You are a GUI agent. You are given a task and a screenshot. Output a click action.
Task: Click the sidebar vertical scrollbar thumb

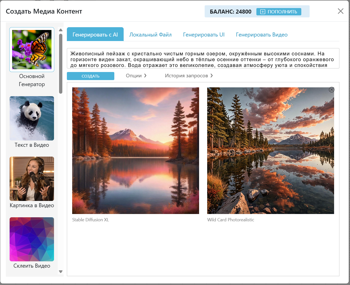click(x=61, y=63)
